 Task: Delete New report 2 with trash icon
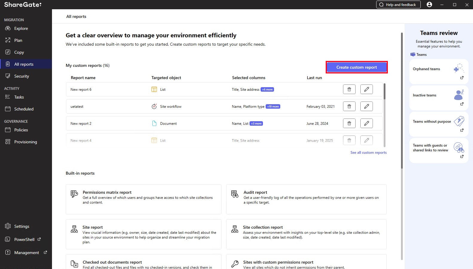[x=349, y=123]
